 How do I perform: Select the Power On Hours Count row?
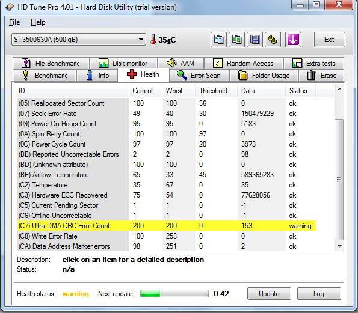pyautogui.click(x=167, y=124)
